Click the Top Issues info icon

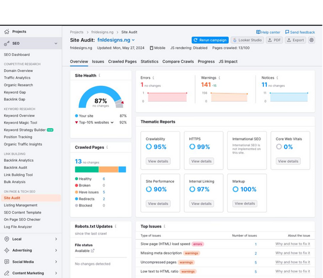click(x=165, y=226)
